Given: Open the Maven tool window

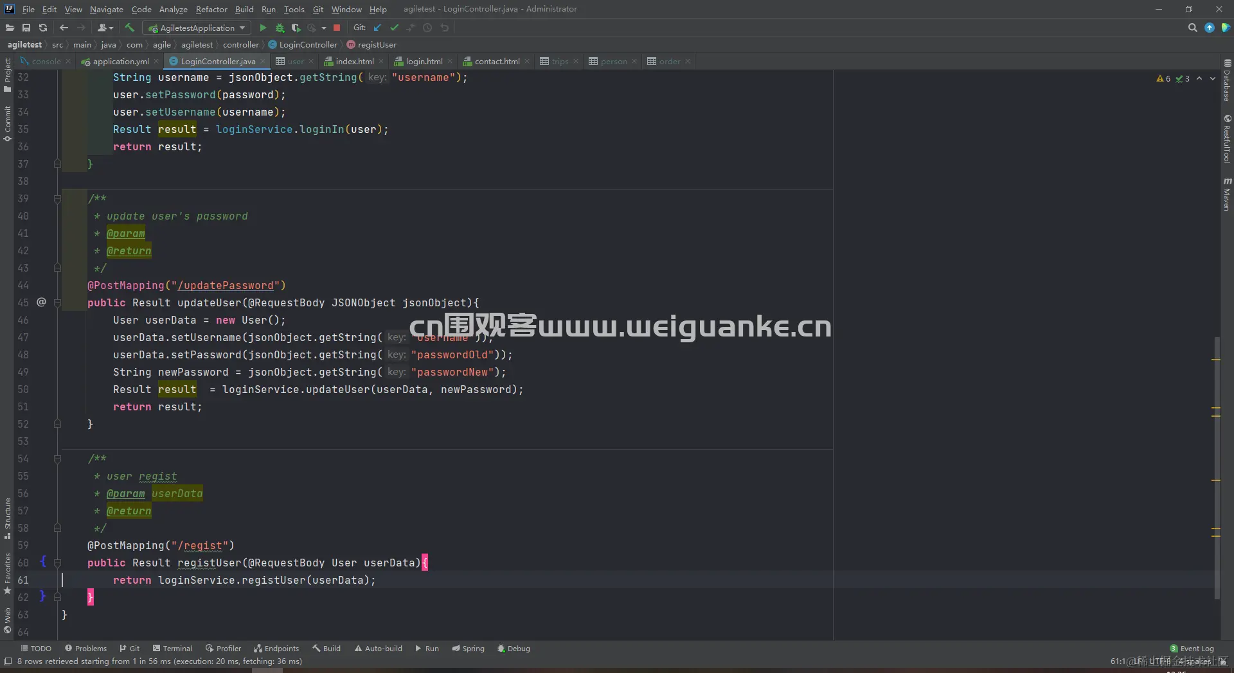Looking at the screenshot, I should tap(1227, 194).
